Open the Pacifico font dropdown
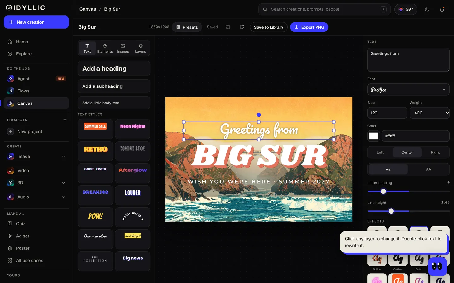This screenshot has height=283, width=454. point(408,90)
